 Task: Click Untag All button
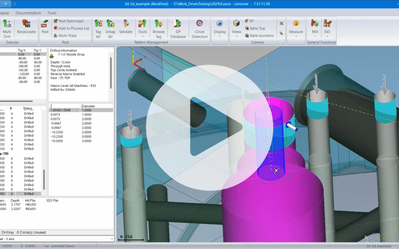coord(110,28)
